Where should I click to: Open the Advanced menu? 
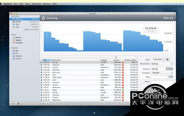tap(36, 4)
